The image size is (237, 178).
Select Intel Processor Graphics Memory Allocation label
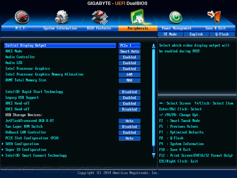click(x=44, y=74)
